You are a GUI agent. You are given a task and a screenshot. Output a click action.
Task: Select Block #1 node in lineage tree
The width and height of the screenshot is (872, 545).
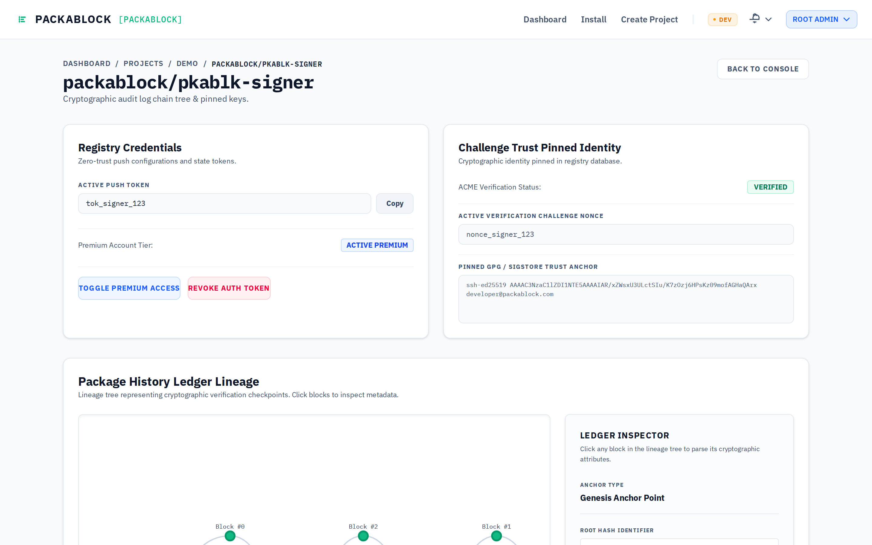(497, 536)
